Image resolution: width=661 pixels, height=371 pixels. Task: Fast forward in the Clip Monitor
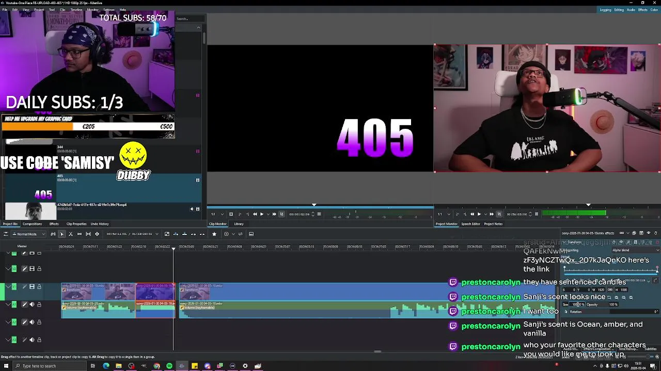274,214
